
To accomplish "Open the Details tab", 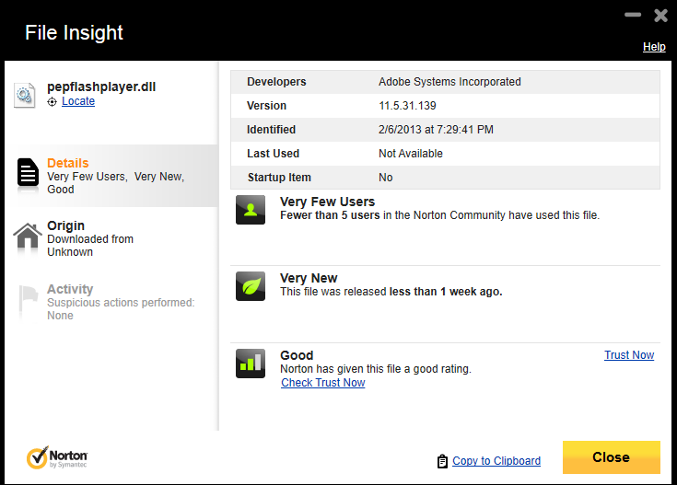I will point(111,176).
